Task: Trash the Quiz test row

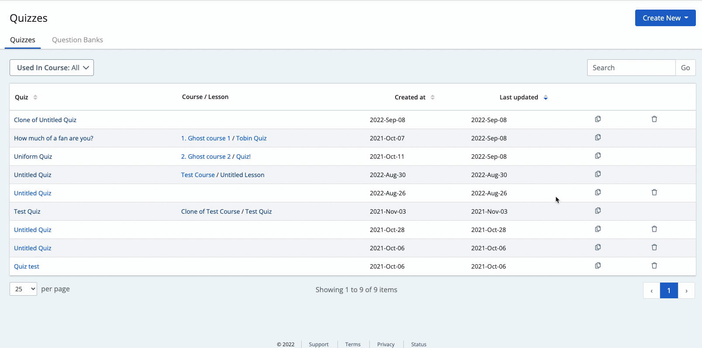Action: click(x=654, y=266)
